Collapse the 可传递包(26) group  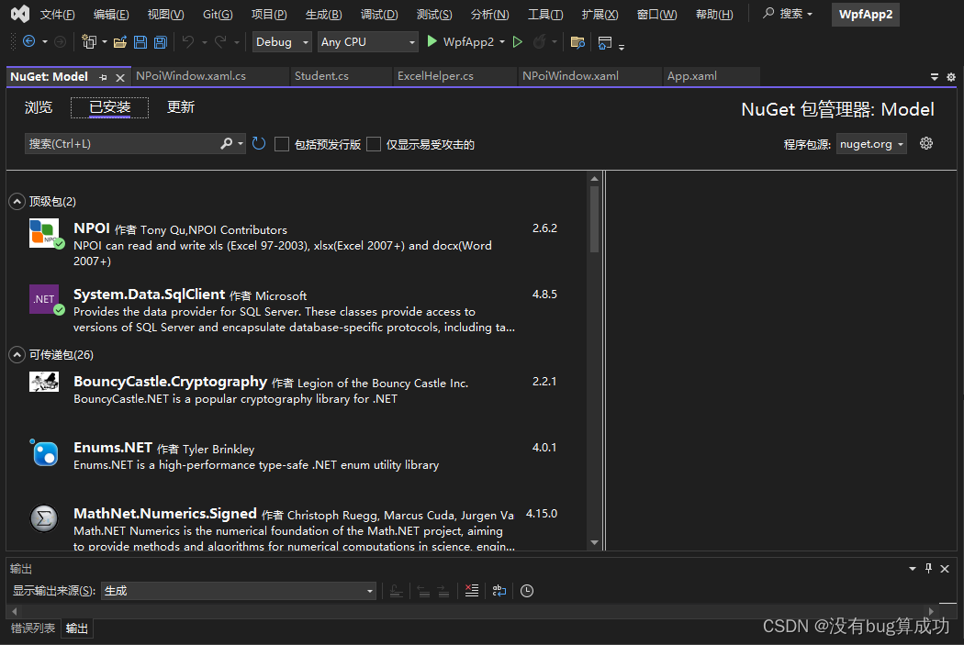coord(17,354)
